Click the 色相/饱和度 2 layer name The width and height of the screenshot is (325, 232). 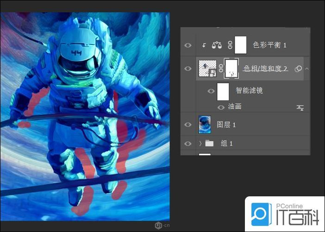click(265, 69)
